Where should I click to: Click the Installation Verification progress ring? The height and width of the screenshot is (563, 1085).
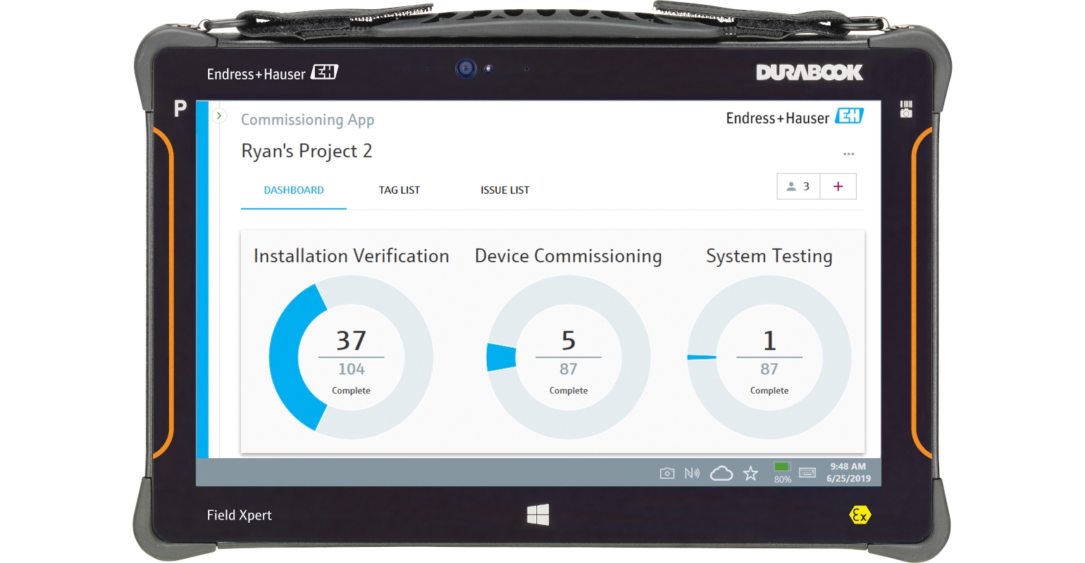pos(351,358)
